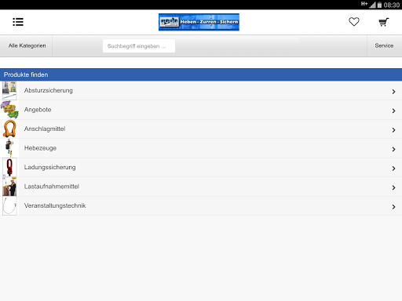Open the Alle Kategorien menu

coord(27,45)
